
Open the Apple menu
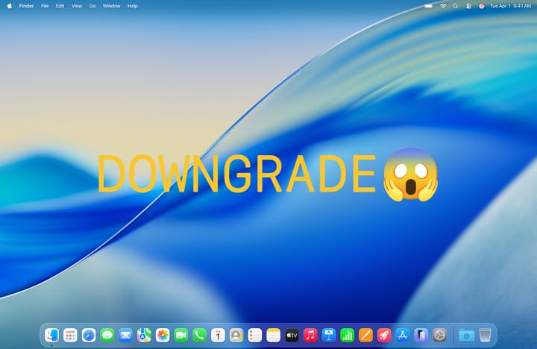click(10, 6)
